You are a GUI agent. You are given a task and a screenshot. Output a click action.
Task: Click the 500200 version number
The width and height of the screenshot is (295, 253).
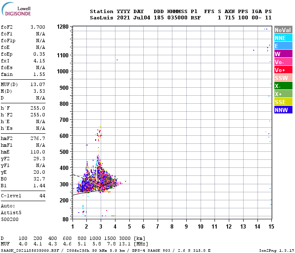[x=10, y=219]
